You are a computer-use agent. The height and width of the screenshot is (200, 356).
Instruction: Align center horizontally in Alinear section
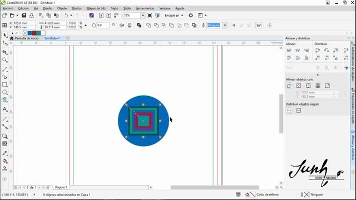[298, 51]
